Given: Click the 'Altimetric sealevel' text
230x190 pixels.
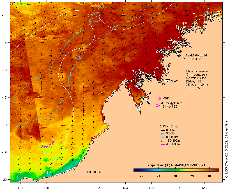Looking at the screenshot, I should pyautogui.click(x=197, y=71).
